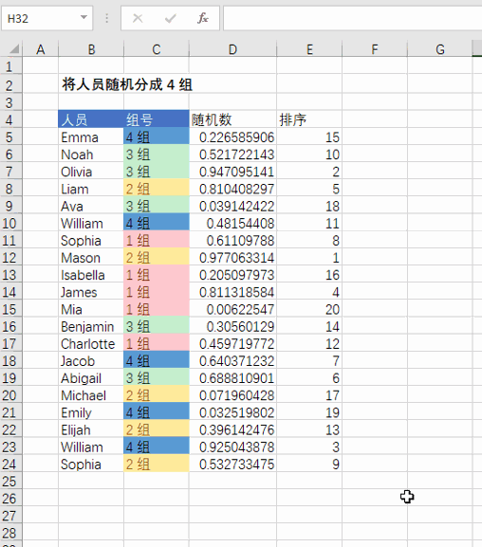Select the cell containing Ava
The height and width of the screenshot is (547, 482).
click(91, 206)
